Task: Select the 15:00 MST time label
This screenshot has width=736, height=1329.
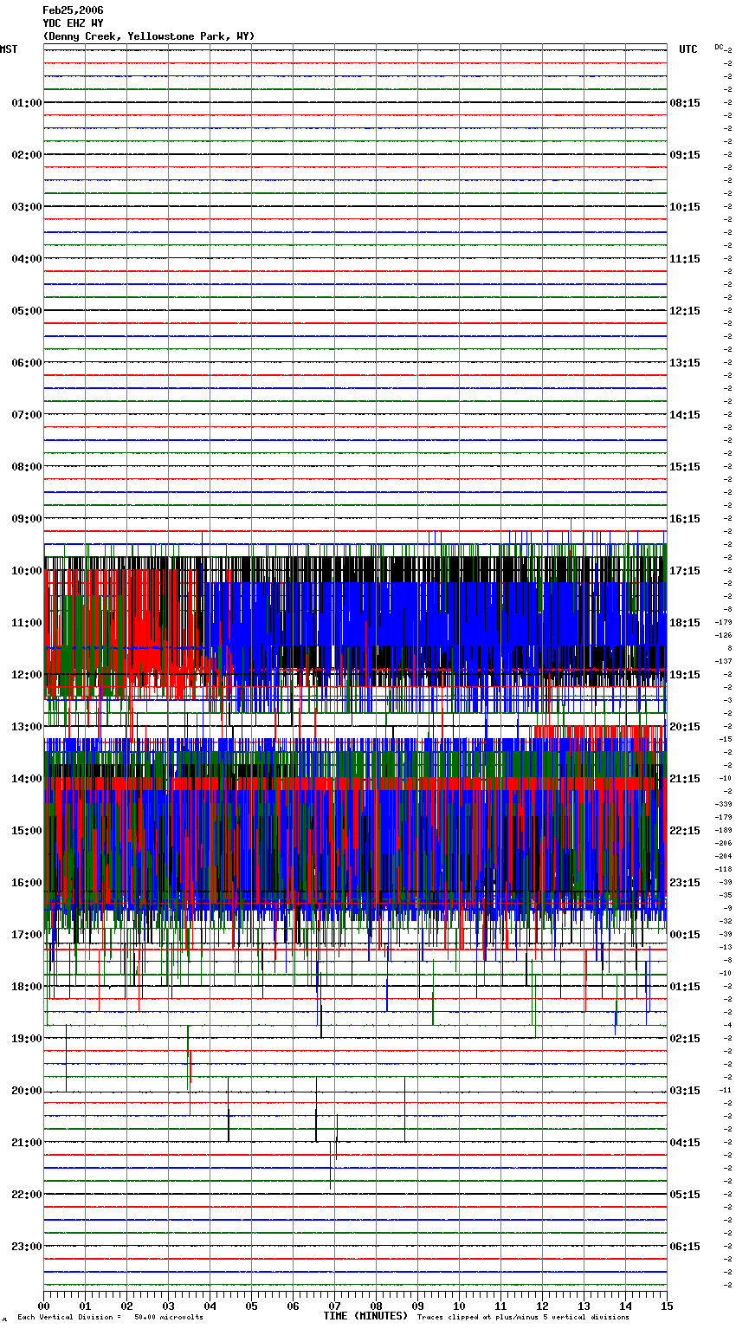Action: tap(26, 831)
